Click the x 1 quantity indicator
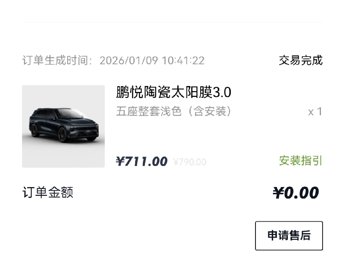Viewport: 345px width, 259px height. point(315,112)
